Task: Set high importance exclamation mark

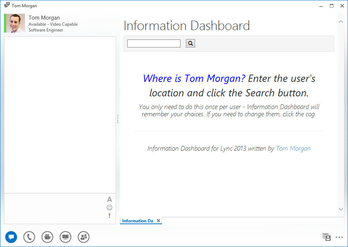Action: [x=109, y=215]
